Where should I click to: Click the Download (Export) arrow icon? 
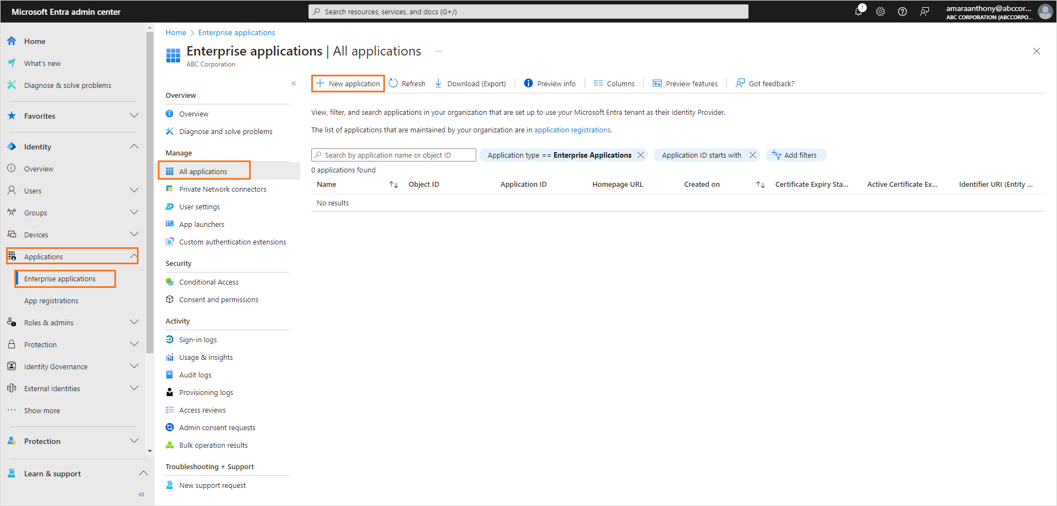438,83
